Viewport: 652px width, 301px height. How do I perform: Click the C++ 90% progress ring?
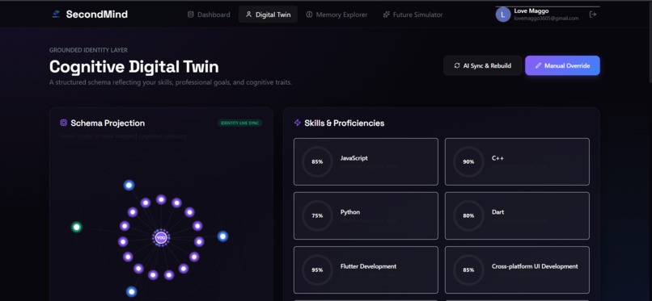468,161
